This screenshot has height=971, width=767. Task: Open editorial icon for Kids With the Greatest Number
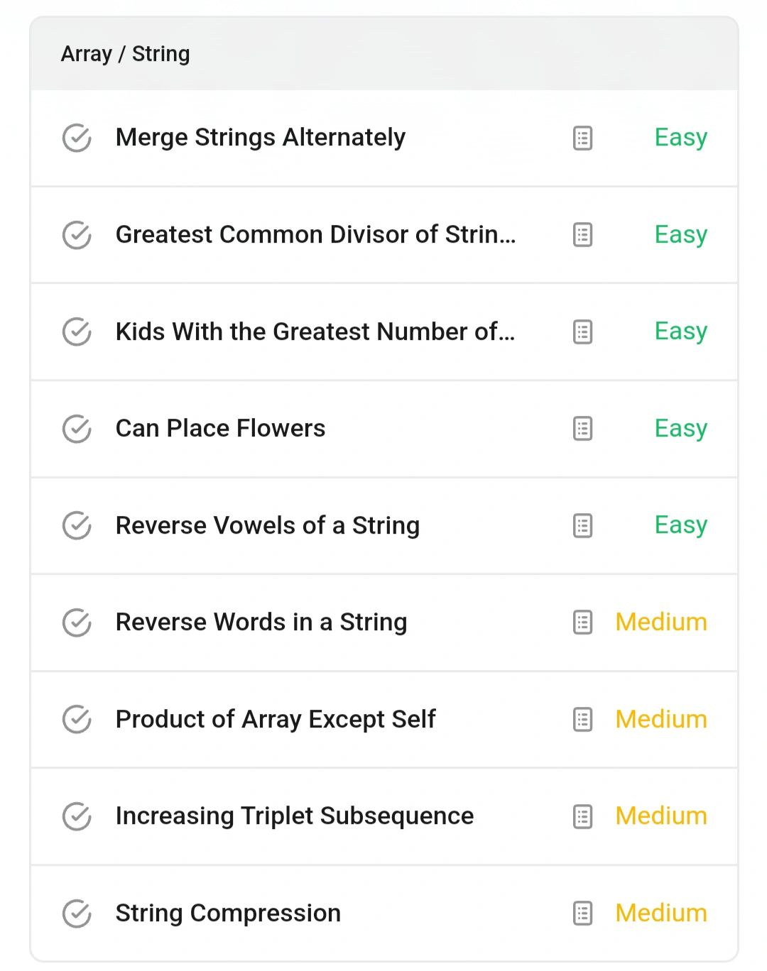point(582,331)
